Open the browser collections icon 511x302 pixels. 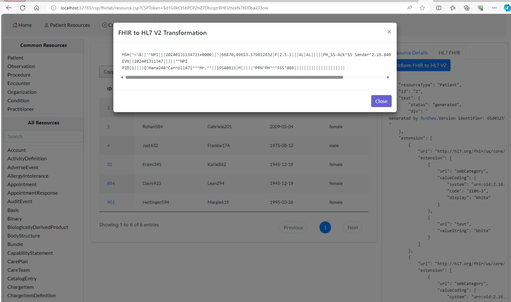coord(467,8)
